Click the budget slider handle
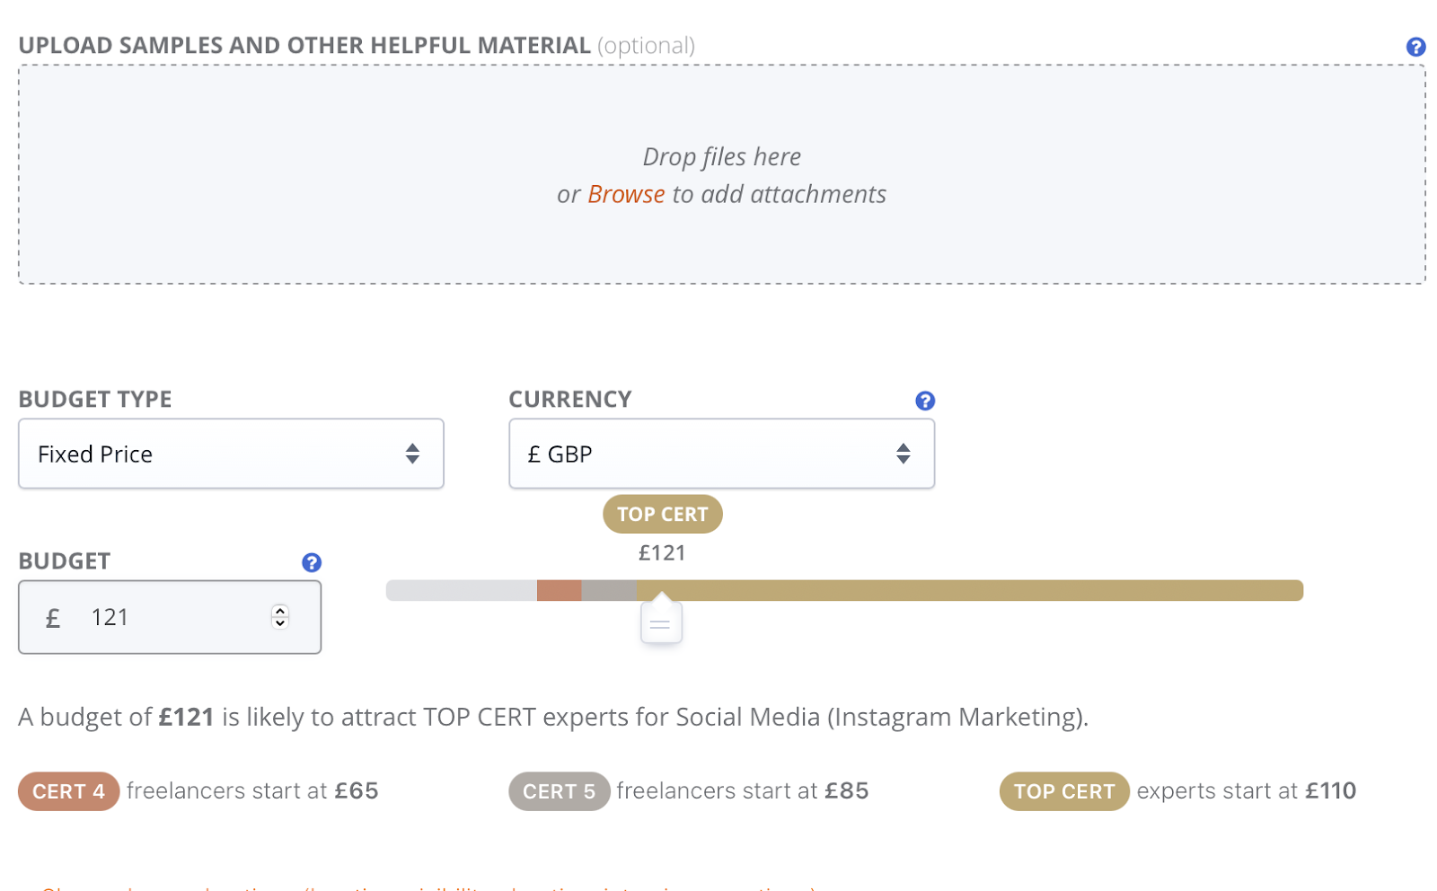The width and height of the screenshot is (1437, 891). click(x=661, y=623)
